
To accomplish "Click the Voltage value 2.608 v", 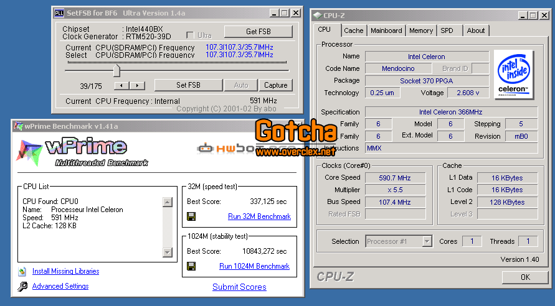I will click(x=468, y=93).
